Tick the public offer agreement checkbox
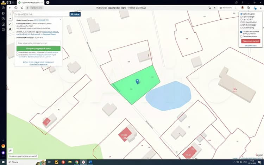The image size is (264, 165). (17, 52)
